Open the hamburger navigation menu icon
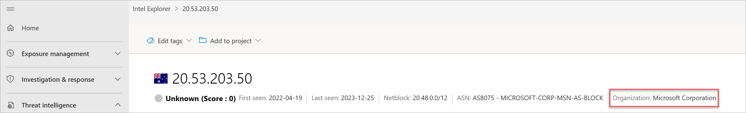 pos(10,9)
